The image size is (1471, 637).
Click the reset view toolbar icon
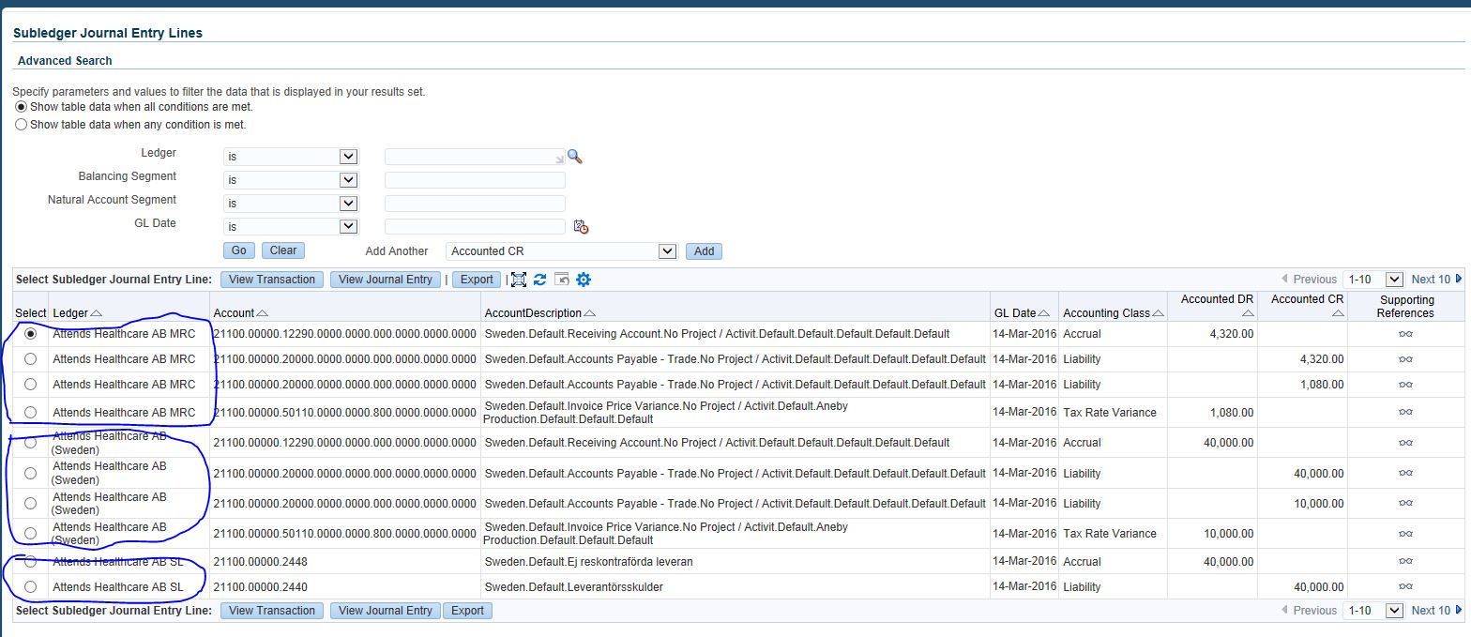tap(562, 280)
